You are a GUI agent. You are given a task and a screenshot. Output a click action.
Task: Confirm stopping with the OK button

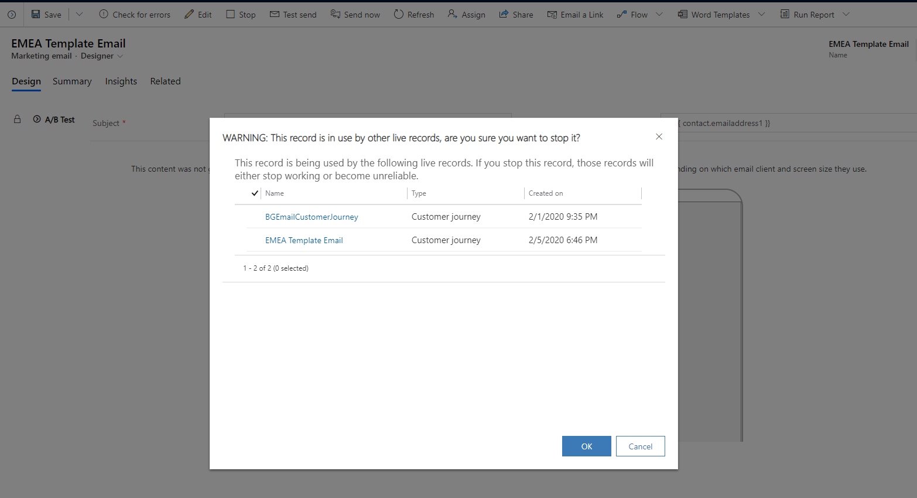coord(587,446)
